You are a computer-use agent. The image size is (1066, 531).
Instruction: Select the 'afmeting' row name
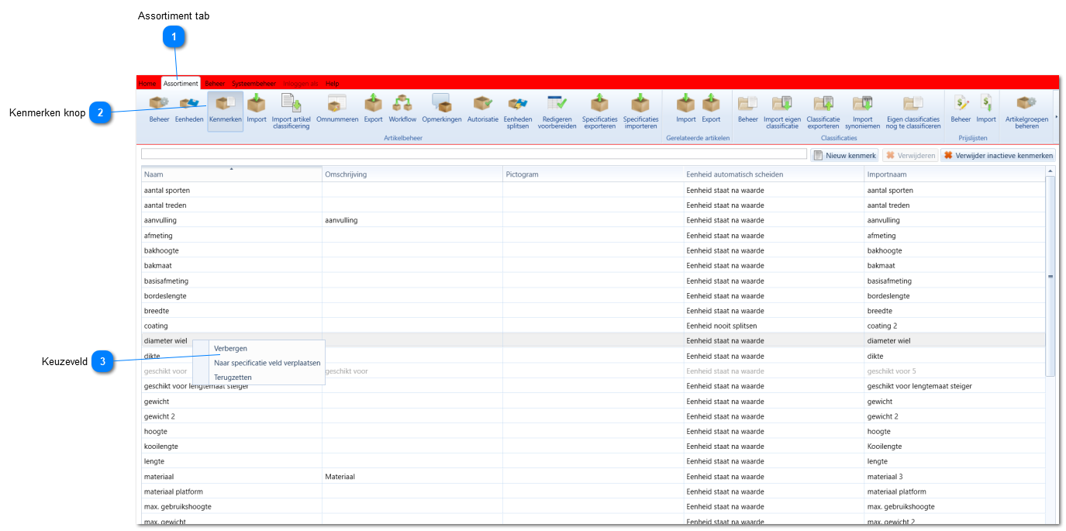tap(158, 236)
